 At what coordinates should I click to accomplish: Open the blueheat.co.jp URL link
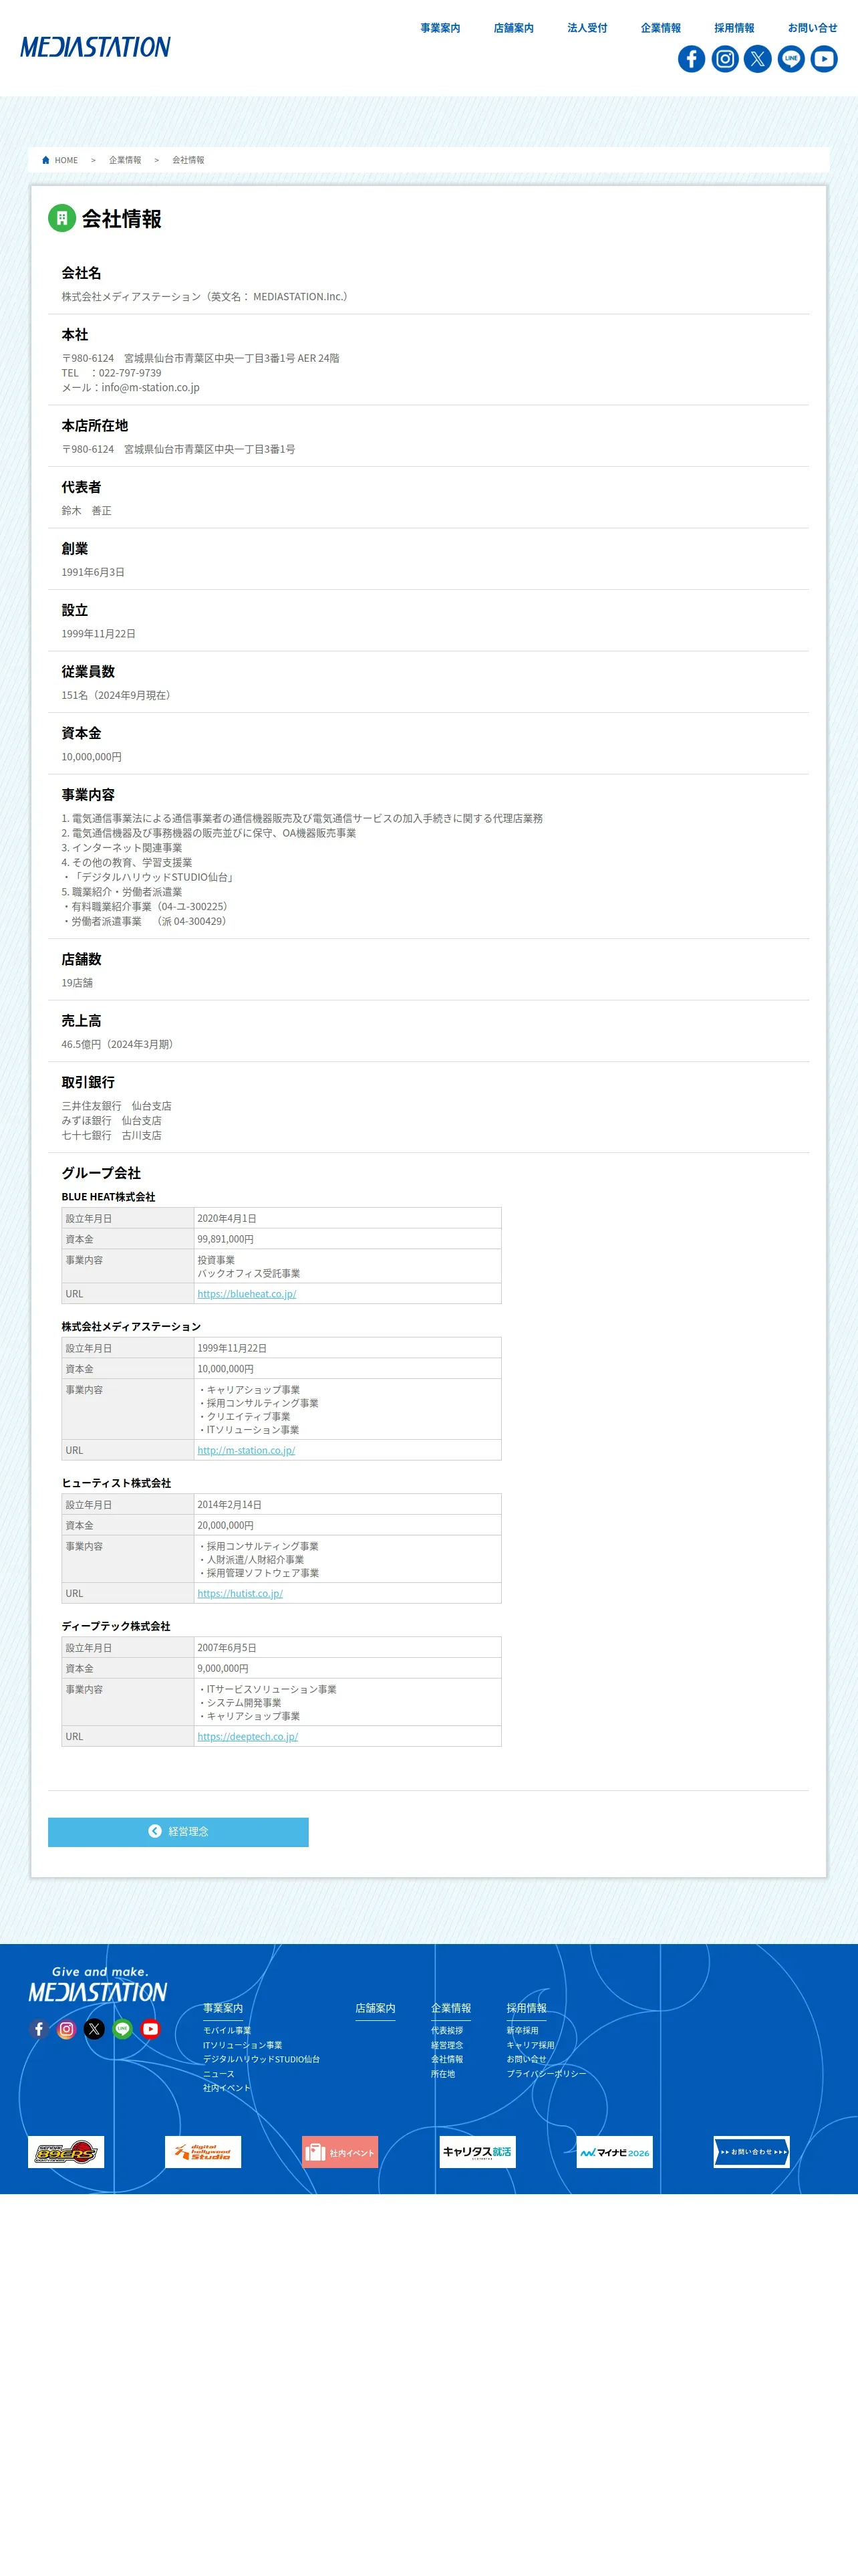click(x=247, y=1294)
